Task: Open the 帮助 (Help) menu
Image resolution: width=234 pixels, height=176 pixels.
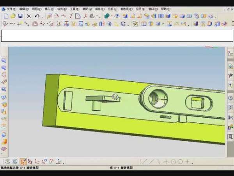Action: point(166,9)
